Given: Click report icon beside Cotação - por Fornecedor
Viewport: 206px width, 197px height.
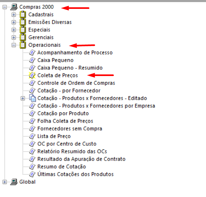Looking at the screenshot, I should [x=32, y=91].
